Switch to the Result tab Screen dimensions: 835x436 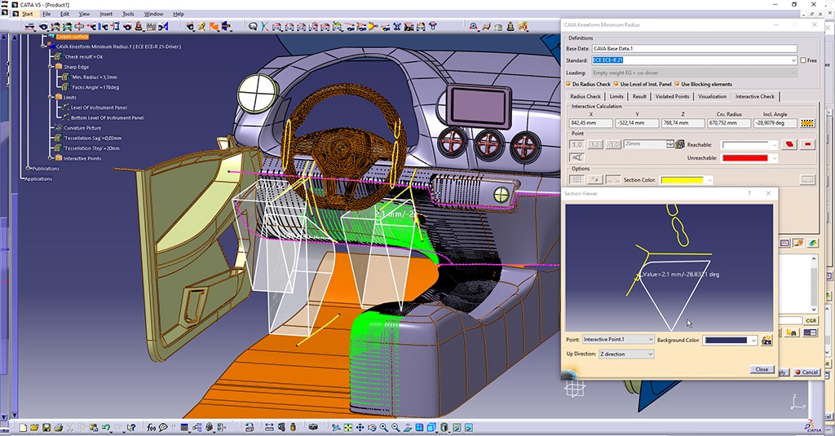pos(639,96)
